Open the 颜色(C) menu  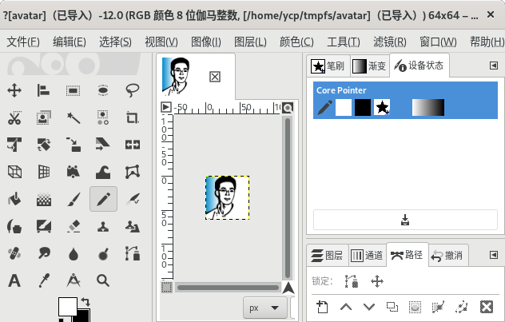click(x=296, y=42)
